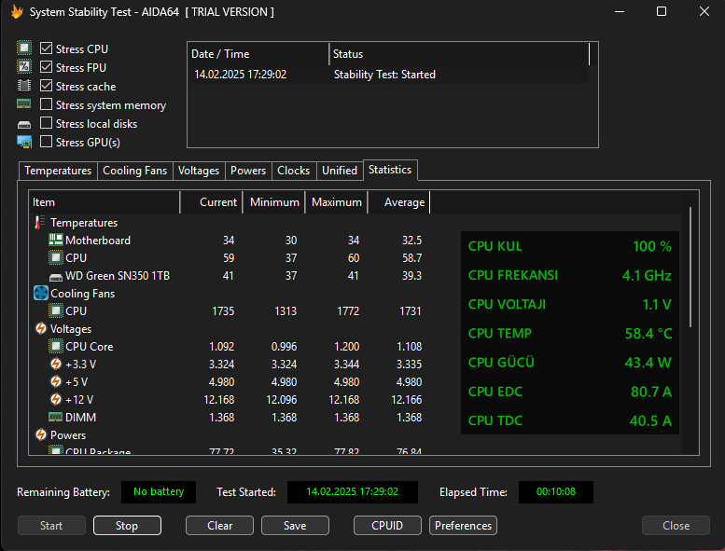The image size is (725, 551).
Task: Click the Date / Time log column header
Action: [x=258, y=54]
